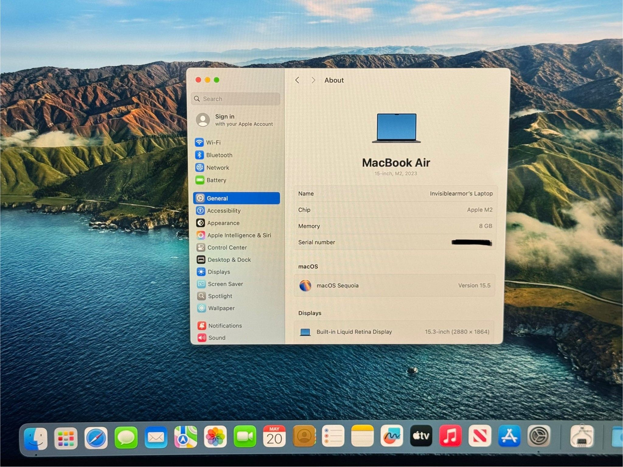Open Accessibility settings
Viewport: 623px width, 467px height.
[x=223, y=211]
